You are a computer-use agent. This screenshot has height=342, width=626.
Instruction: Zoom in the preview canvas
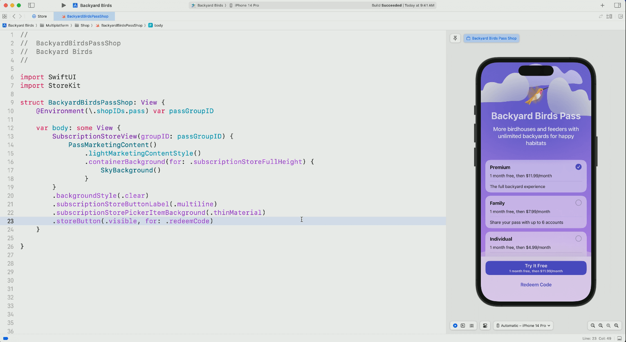tap(616, 326)
